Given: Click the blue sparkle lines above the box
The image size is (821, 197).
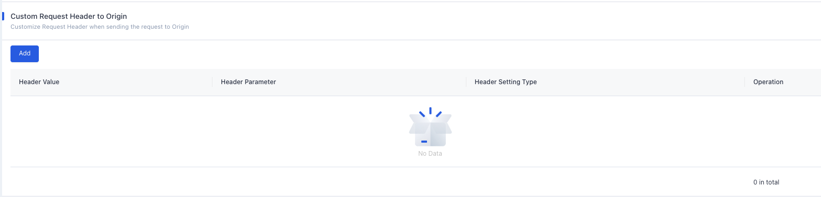Looking at the screenshot, I should pyautogui.click(x=430, y=112).
